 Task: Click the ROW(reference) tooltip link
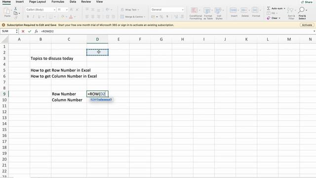(x=101, y=99)
